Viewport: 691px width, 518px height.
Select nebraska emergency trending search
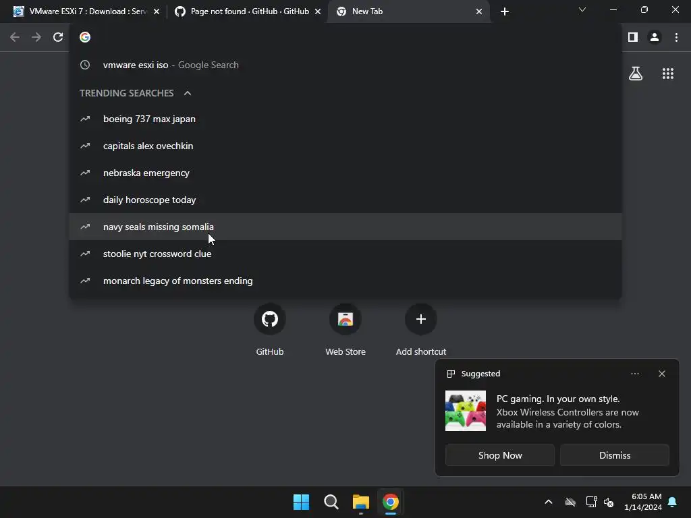(x=345, y=173)
